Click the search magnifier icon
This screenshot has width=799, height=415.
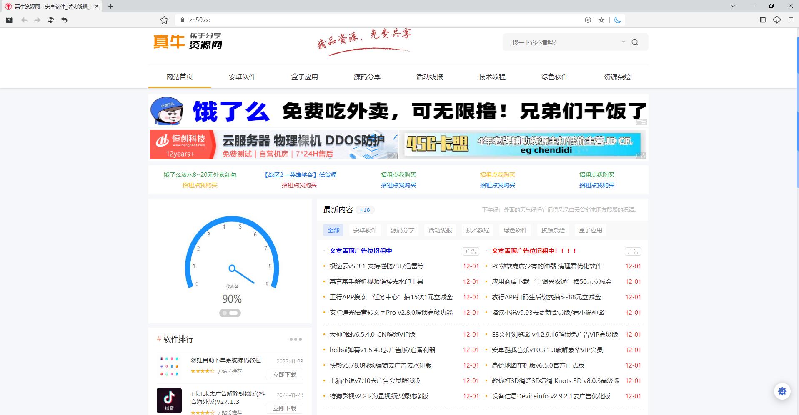coord(635,42)
